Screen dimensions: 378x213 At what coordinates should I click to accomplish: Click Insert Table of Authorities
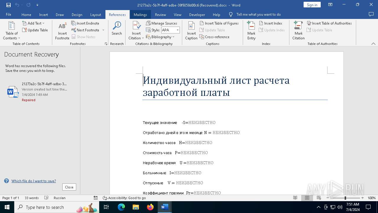(329, 23)
